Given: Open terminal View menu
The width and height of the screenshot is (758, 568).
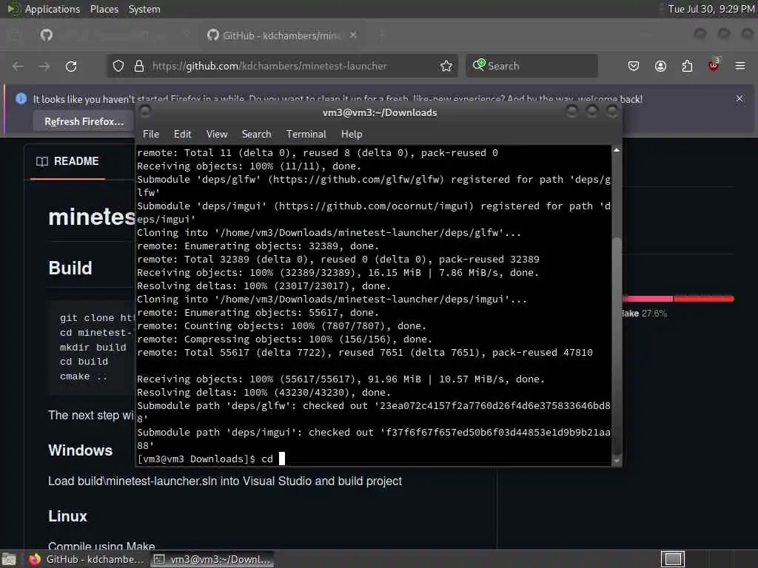Looking at the screenshot, I should [x=217, y=135].
